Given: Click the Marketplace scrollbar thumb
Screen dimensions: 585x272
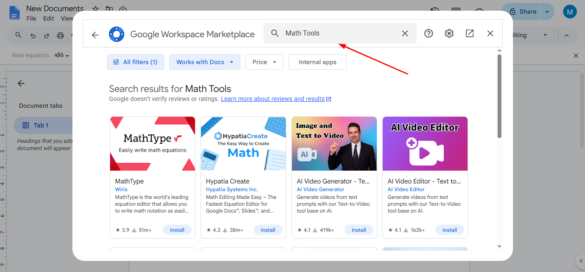Looking at the screenshot, I should (499, 96).
